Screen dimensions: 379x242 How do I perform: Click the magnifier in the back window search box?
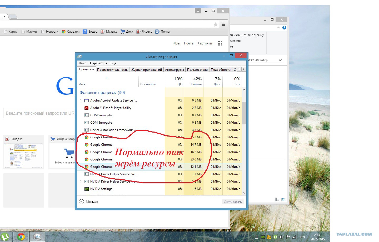point(280,60)
